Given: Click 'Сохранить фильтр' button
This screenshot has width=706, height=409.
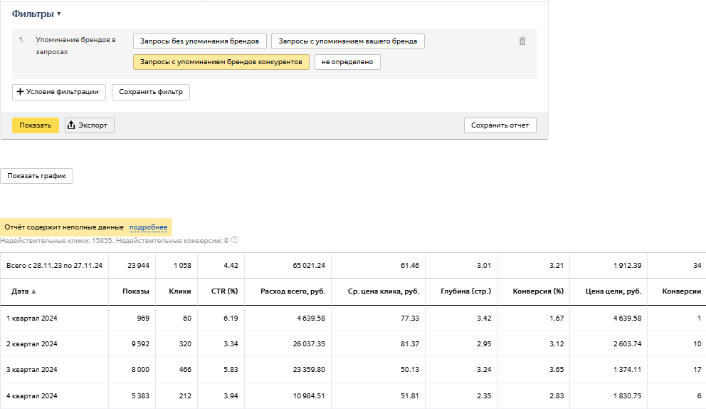Looking at the screenshot, I should [x=150, y=92].
